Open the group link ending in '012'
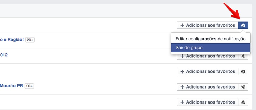 [4, 55]
